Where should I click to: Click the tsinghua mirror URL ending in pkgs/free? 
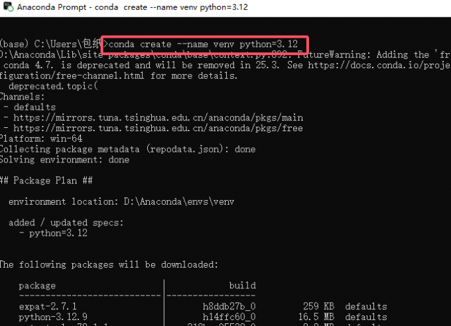point(159,129)
